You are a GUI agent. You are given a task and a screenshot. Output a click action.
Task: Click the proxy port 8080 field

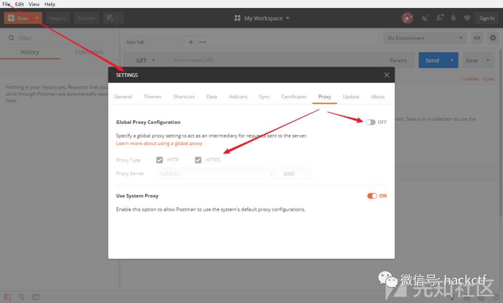point(292,174)
